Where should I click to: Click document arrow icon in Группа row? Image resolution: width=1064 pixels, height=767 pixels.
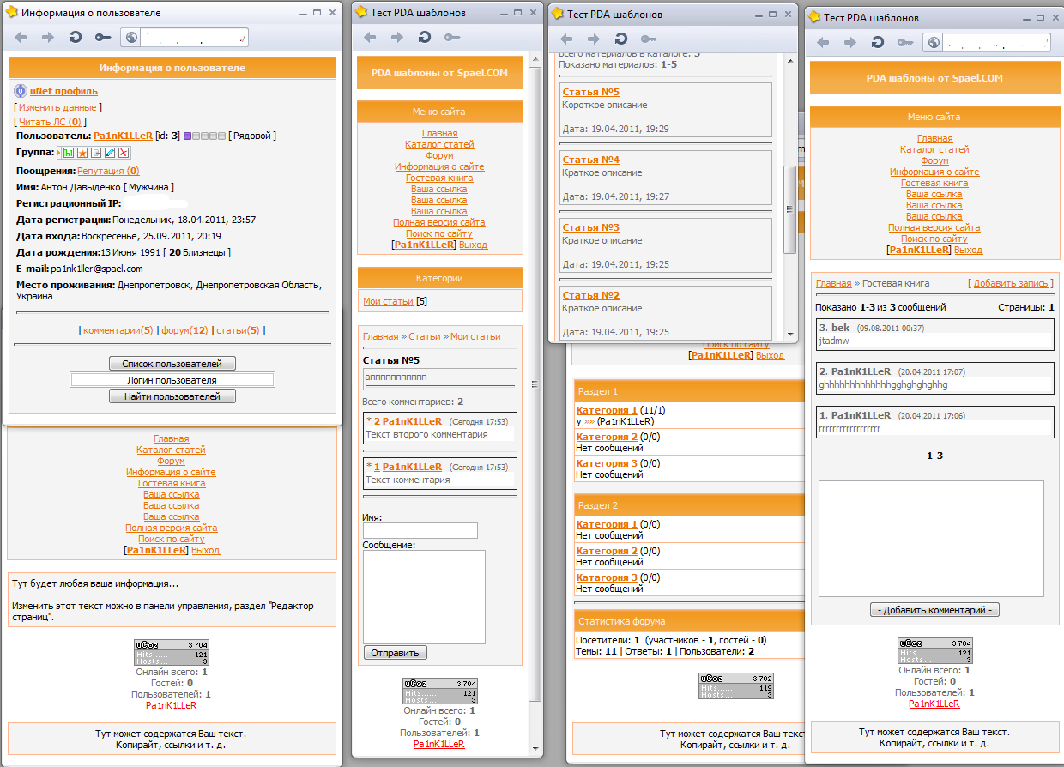point(96,153)
